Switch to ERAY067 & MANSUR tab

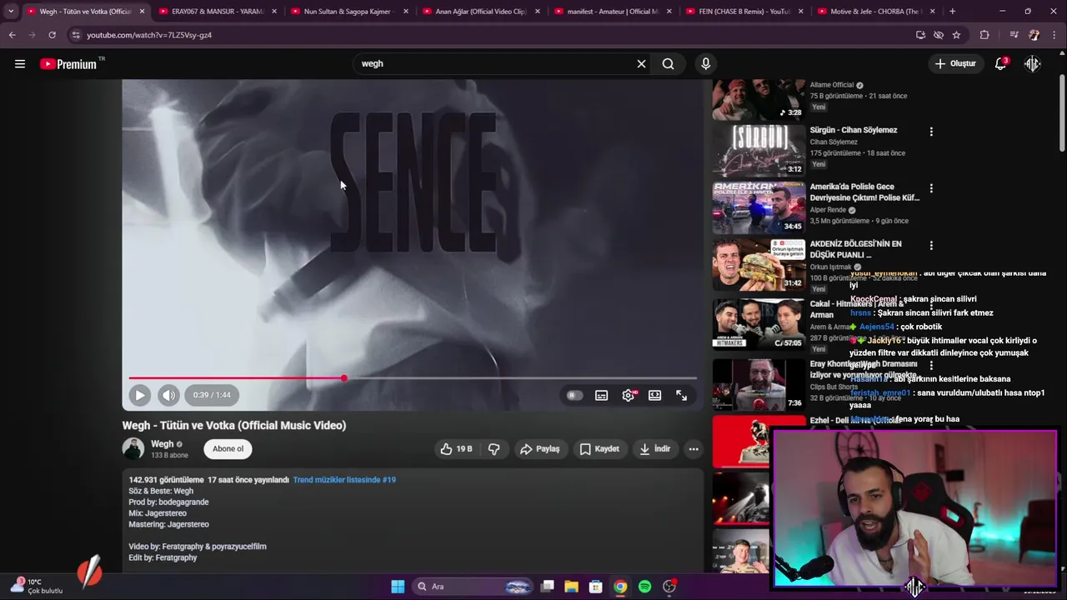click(x=217, y=12)
